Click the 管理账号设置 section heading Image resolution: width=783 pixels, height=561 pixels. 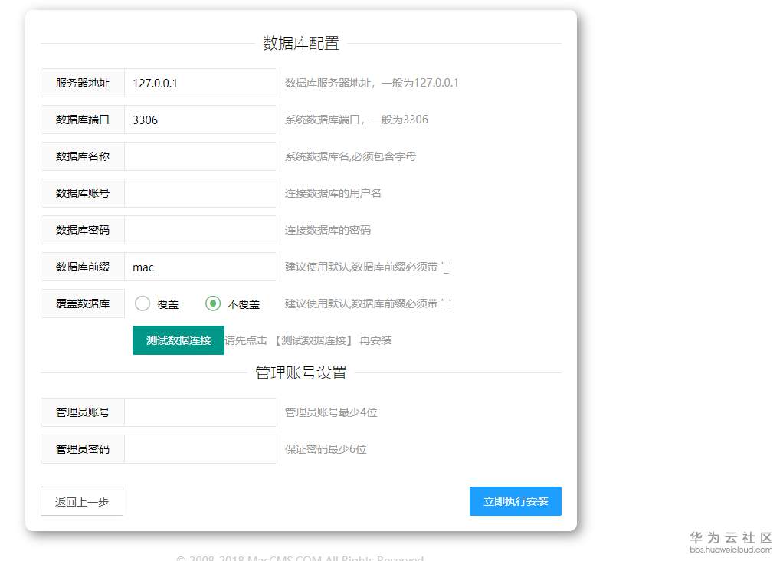[300, 372]
